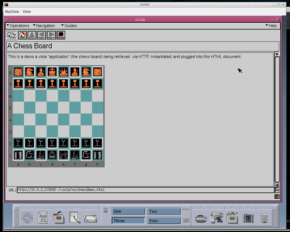The height and width of the screenshot is (232, 290).
Task: Open the clock on the front panel
Action: click(28, 218)
